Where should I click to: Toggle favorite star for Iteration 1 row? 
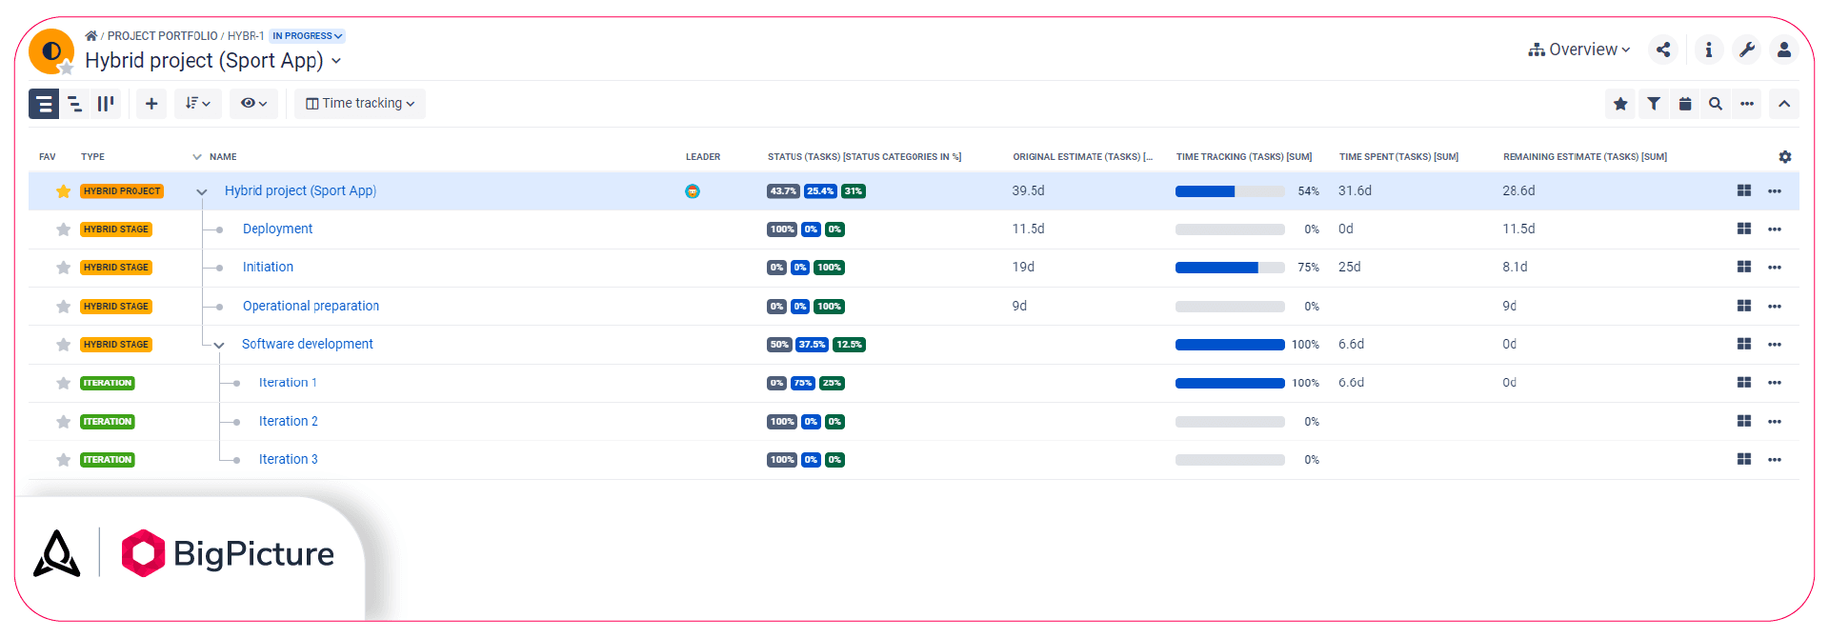point(63,383)
